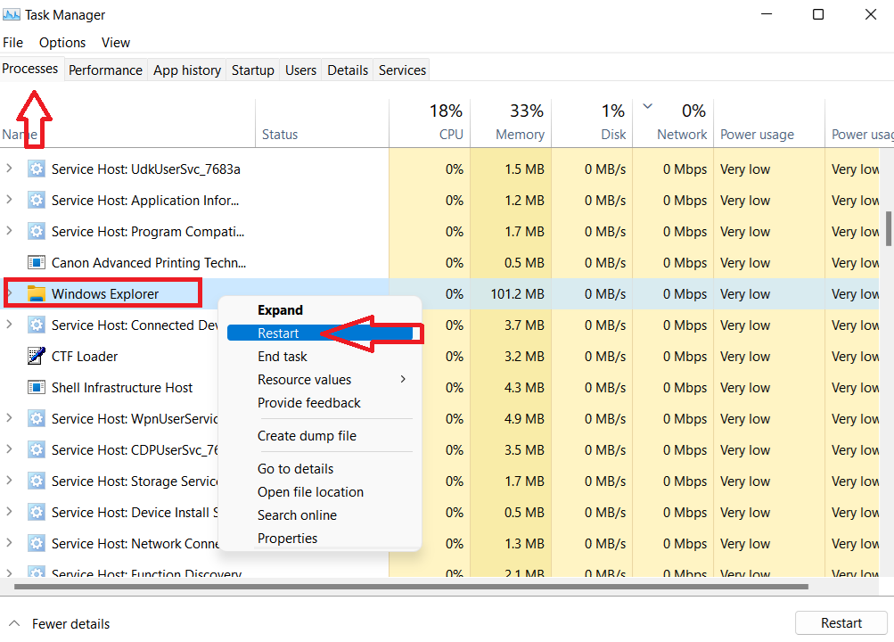Expand Service Host: WpnUserService row

(x=9, y=418)
